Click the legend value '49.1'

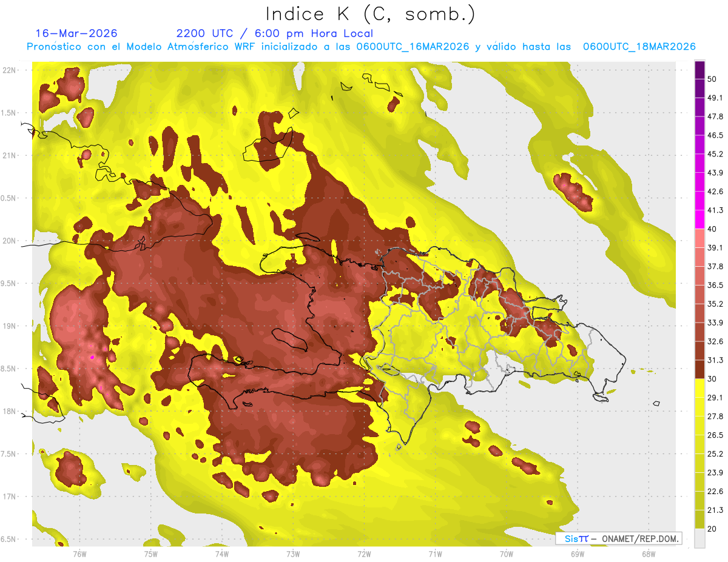tap(715, 98)
